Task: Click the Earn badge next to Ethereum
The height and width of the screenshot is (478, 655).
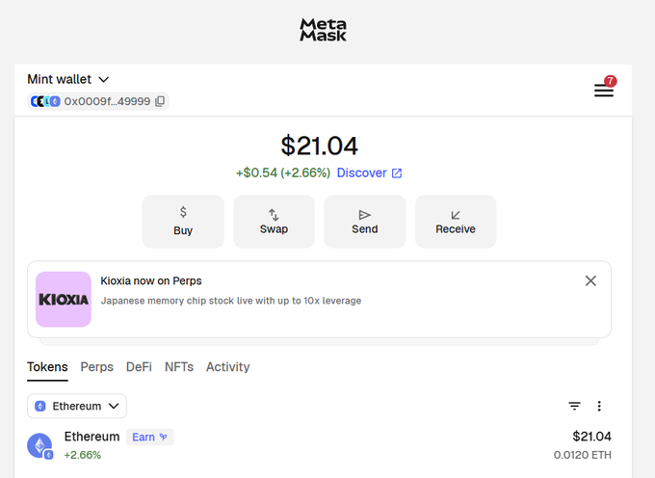Action: pos(149,438)
